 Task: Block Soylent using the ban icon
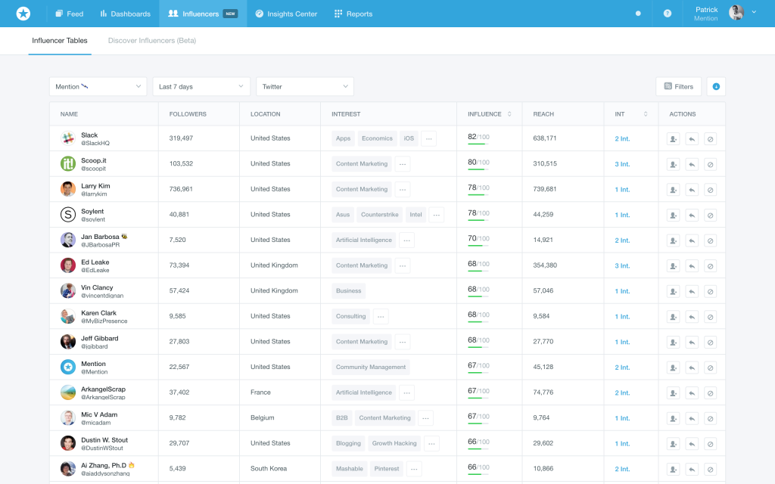click(x=710, y=216)
